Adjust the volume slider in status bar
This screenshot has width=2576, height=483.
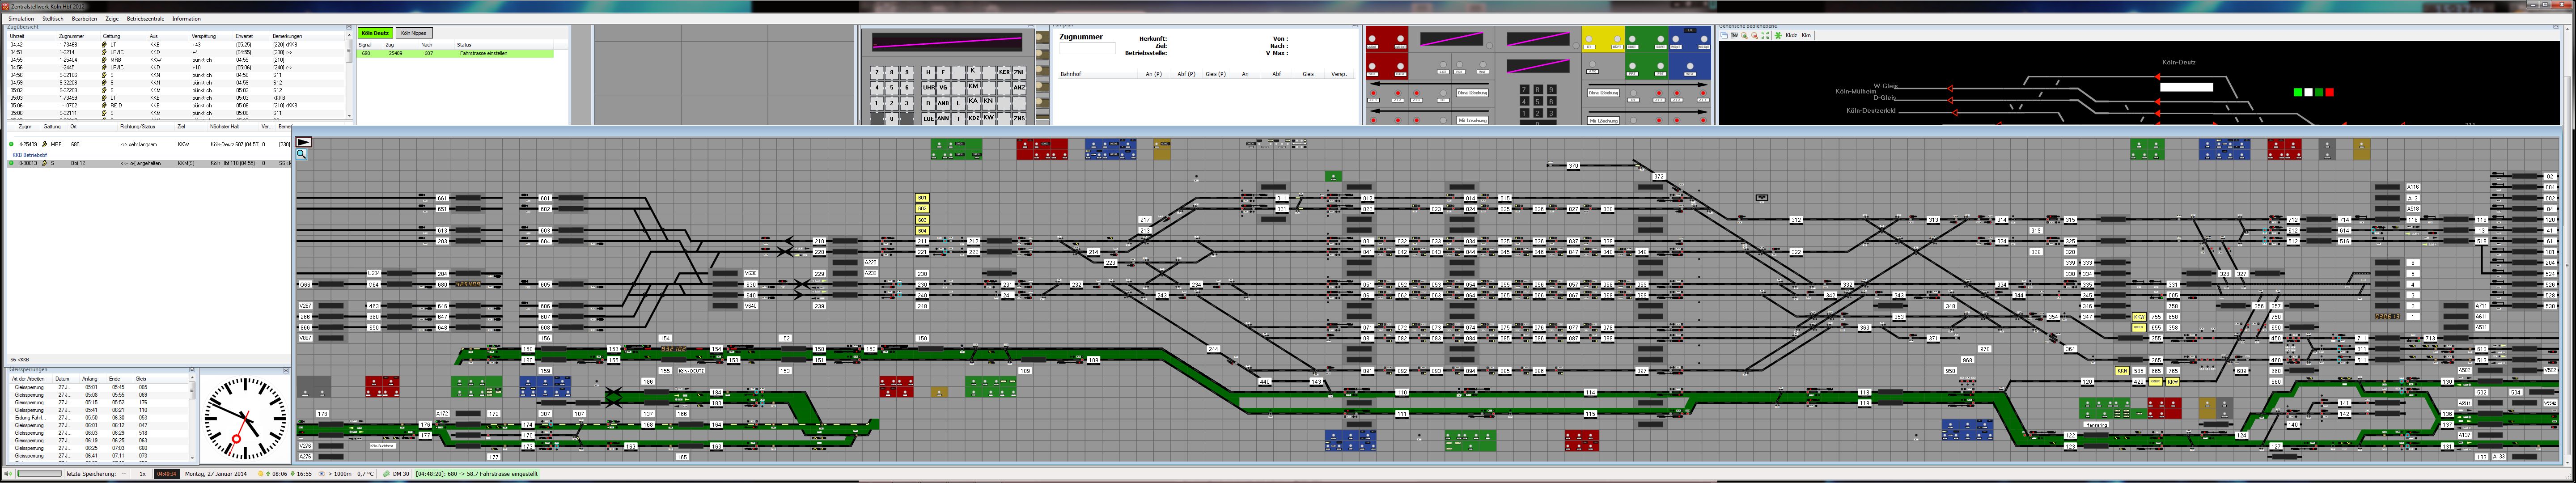click(40, 474)
